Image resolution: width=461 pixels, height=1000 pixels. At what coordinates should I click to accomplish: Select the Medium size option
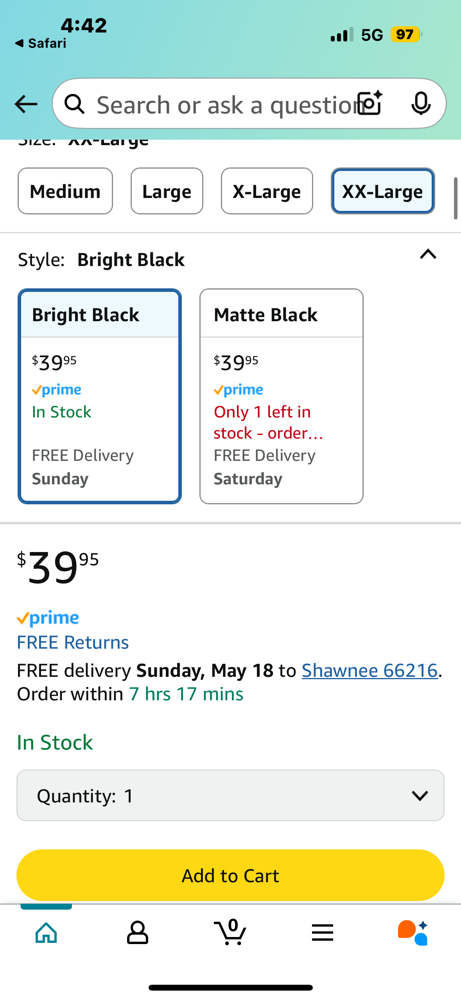[65, 191]
